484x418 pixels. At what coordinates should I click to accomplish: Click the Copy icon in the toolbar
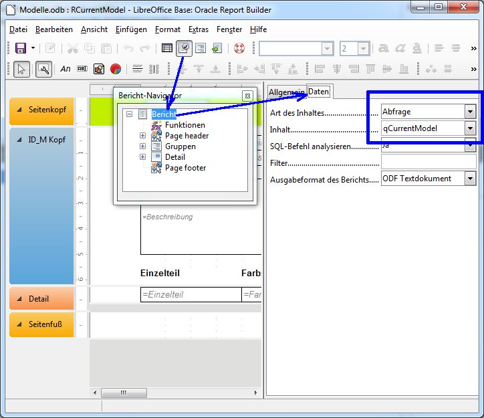click(90, 48)
